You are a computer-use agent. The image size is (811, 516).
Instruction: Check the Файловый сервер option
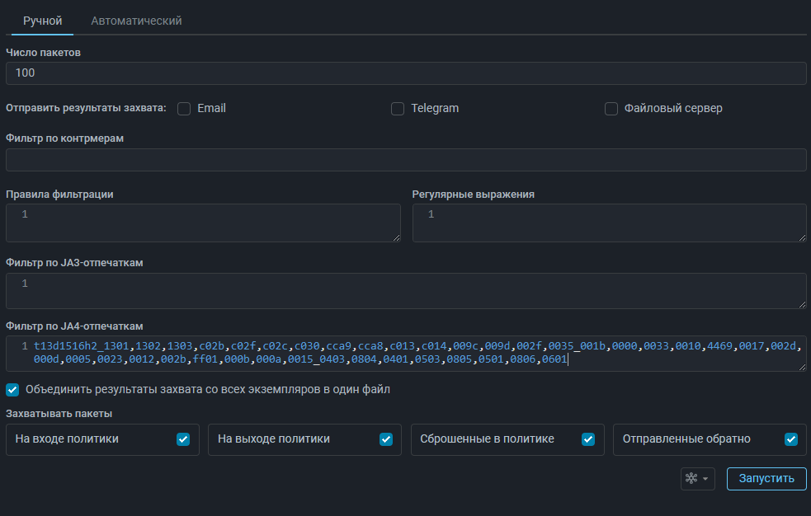[611, 109]
